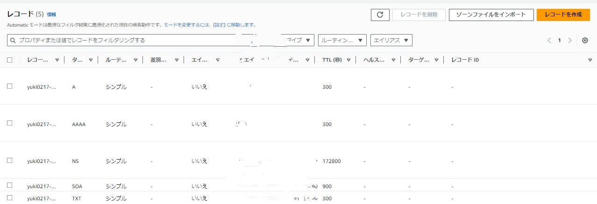The width and height of the screenshot is (597, 204).
Task: Click いいえ in the A row
Action: (x=199, y=87)
